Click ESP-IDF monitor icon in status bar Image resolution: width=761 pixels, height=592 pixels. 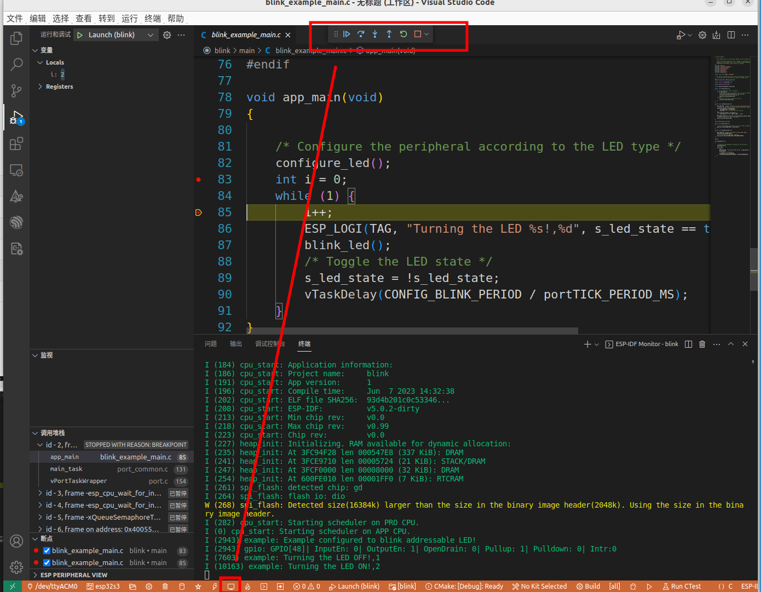tap(231, 586)
